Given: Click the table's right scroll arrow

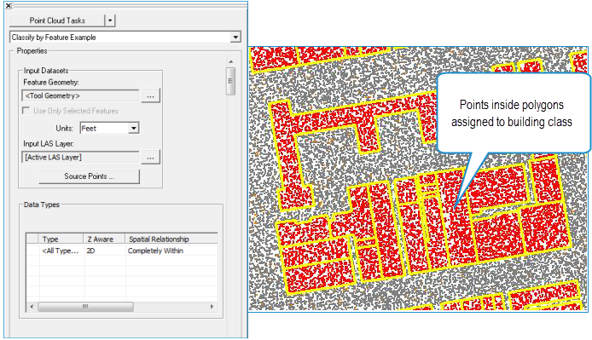Looking at the screenshot, I should point(212,307).
